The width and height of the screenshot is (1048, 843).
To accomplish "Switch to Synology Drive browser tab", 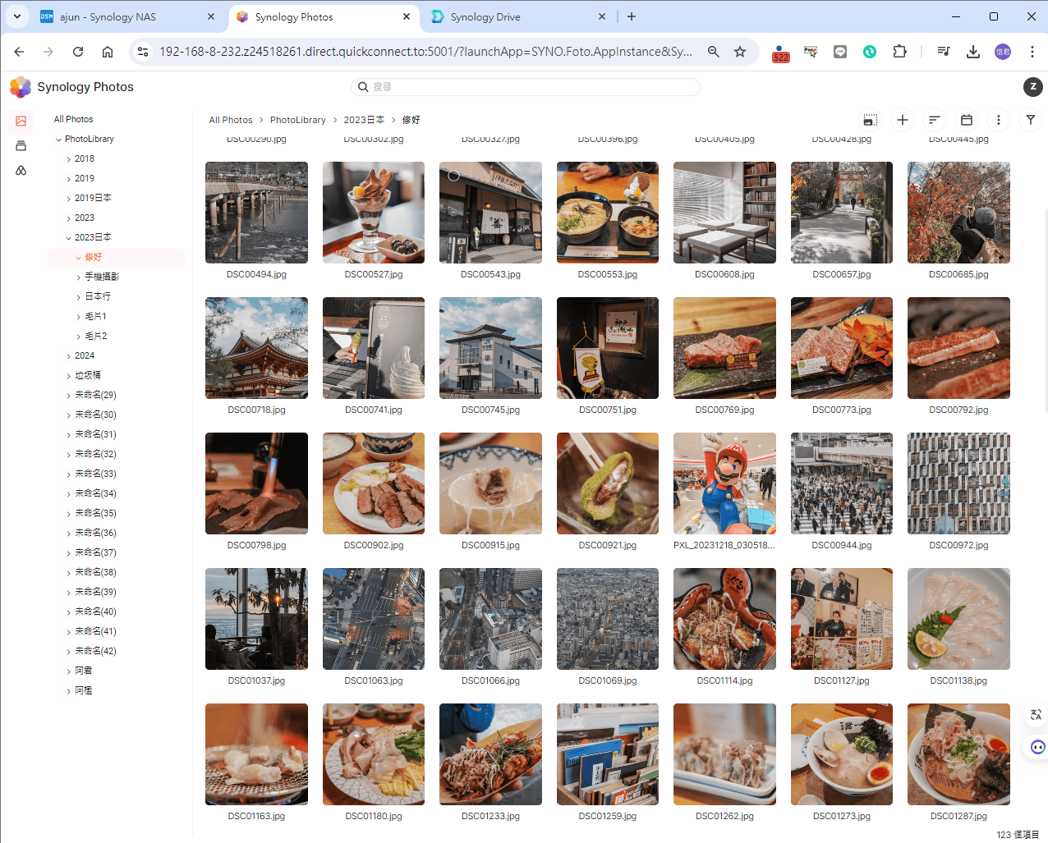I will (519, 16).
